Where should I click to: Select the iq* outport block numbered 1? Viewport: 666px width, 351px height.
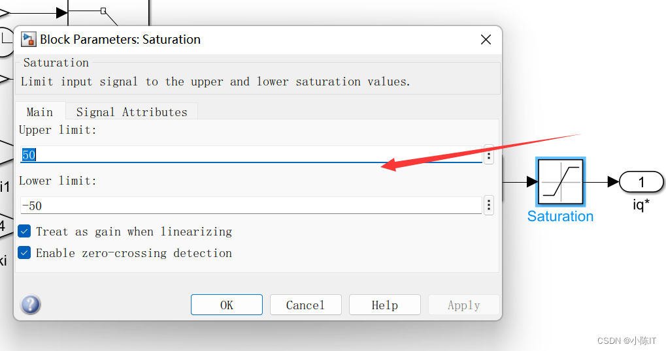click(x=641, y=182)
